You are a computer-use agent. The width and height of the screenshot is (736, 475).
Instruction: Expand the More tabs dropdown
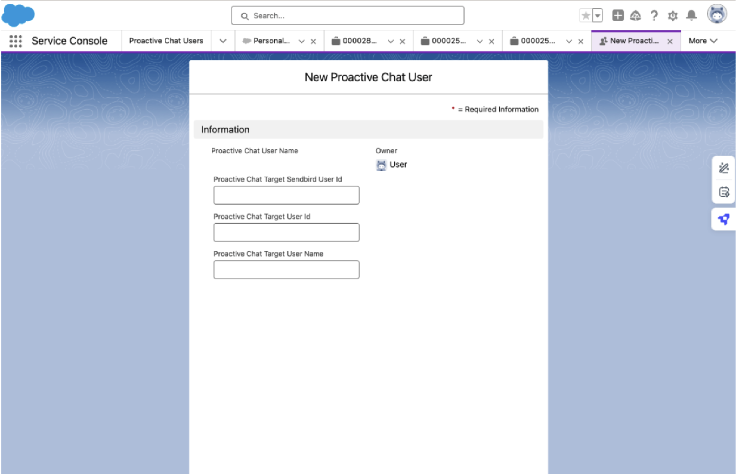tap(703, 41)
